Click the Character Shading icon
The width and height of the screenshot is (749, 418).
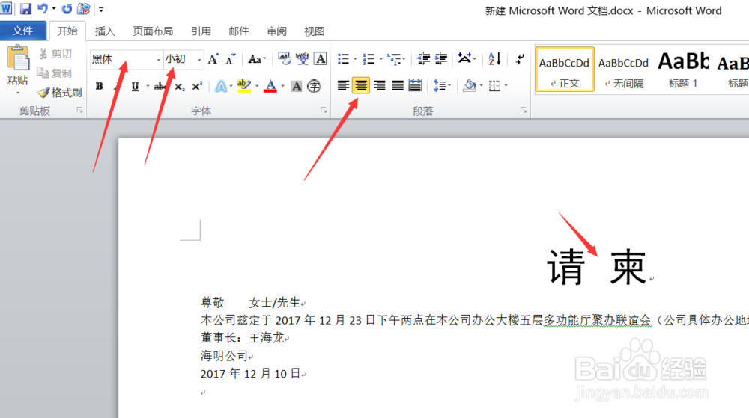tap(296, 86)
